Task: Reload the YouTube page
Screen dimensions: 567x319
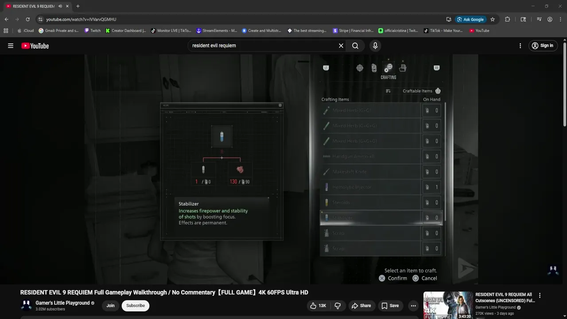Action: (x=27, y=19)
